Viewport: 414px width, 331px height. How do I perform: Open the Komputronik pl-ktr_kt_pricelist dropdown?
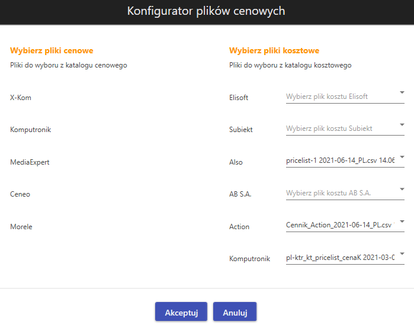[x=345, y=258]
